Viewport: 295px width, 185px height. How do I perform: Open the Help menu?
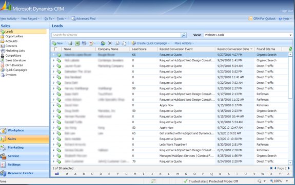285,18
